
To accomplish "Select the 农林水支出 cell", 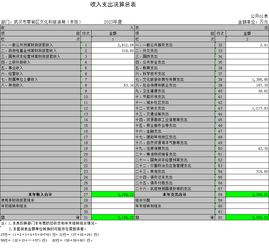I will (175, 108).
